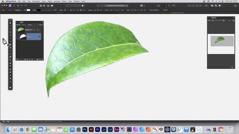The width and height of the screenshot is (239, 134).
Task: Select the blue Rectangle shape tool
Action: coord(10,79)
